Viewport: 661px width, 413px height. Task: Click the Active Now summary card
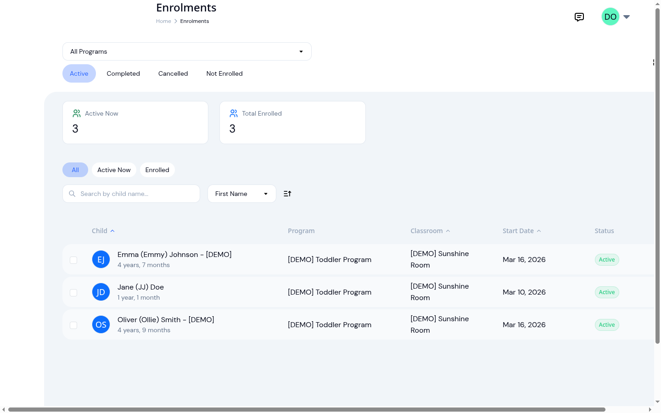tap(135, 123)
